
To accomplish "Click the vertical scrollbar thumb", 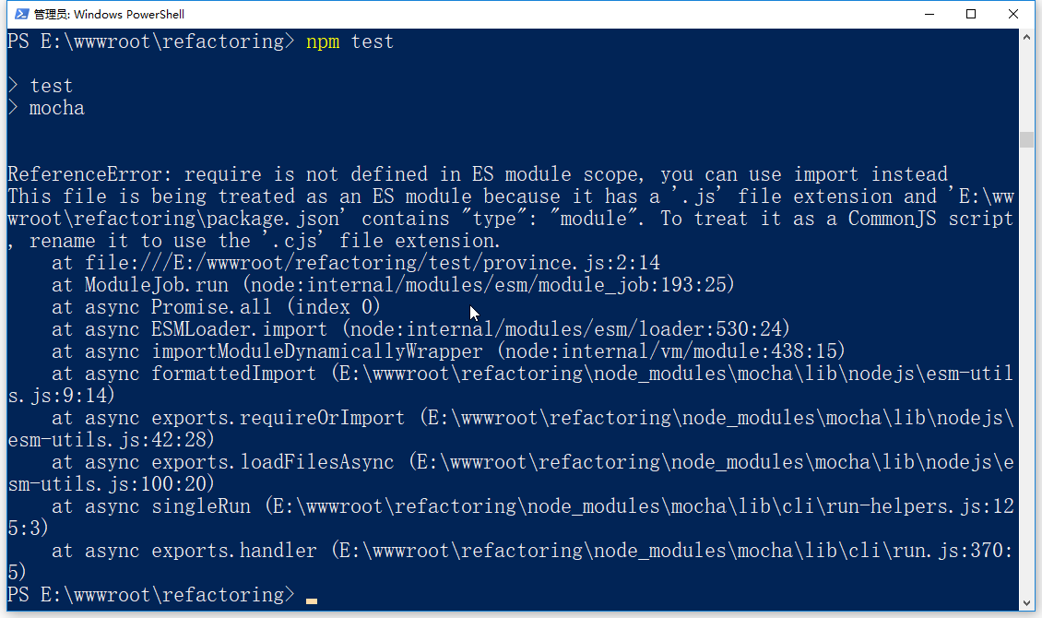I will click(1026, 139).
